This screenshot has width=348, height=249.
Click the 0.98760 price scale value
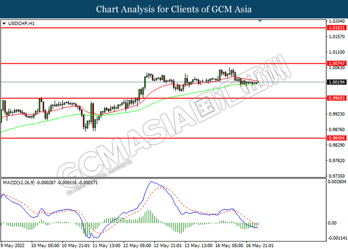(337, 129)
